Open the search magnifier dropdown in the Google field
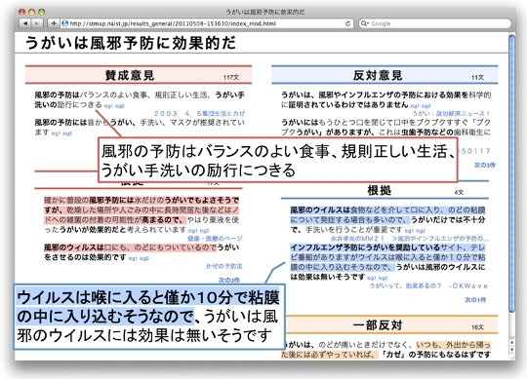The height and width of the screenshot is (379, 527). click(x=365, y=23)
